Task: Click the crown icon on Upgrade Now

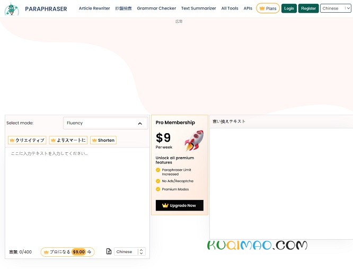Action: [x=165, y=205]
